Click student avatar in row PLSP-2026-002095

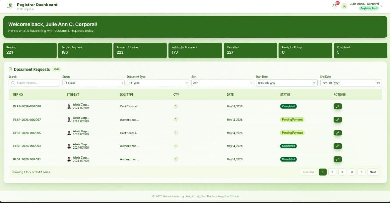69,133
